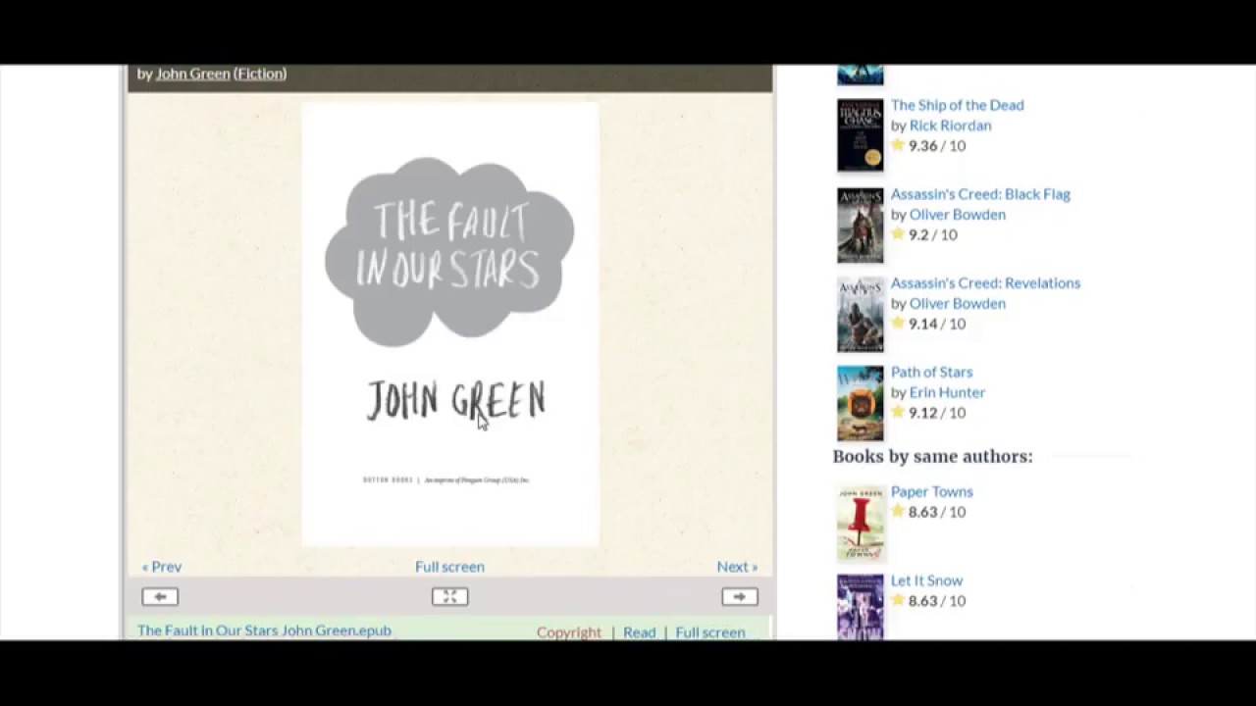Click The Fault in Our Stars cover page

pyautogui.click(x=449, y=324)
